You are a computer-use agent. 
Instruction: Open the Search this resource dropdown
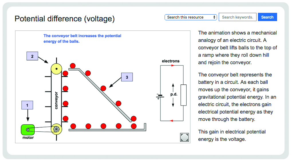[191, 17]
